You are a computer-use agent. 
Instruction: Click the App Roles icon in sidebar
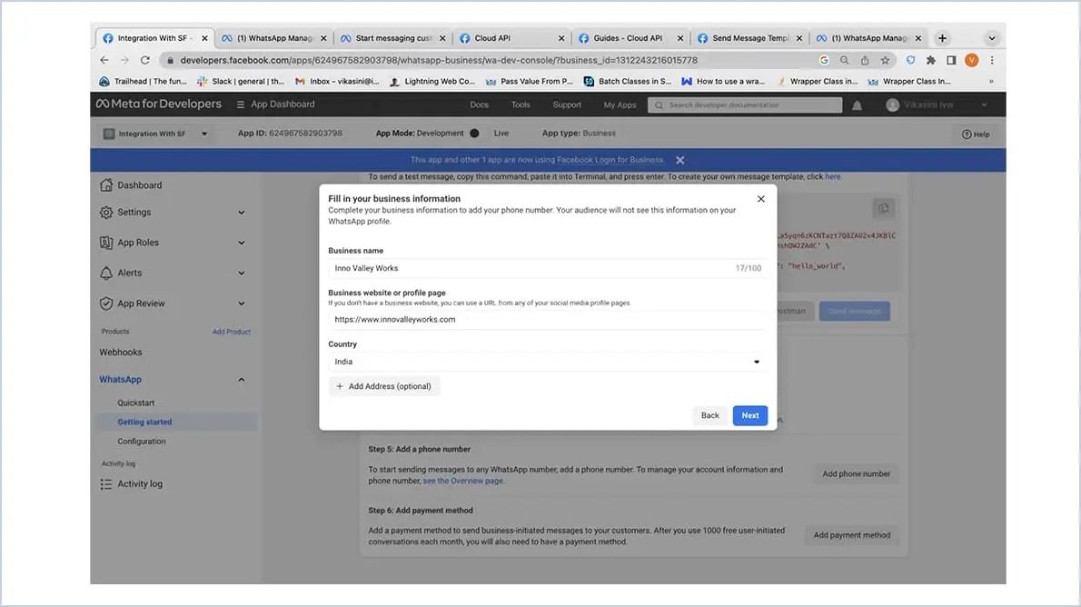(x=106, y=243)
